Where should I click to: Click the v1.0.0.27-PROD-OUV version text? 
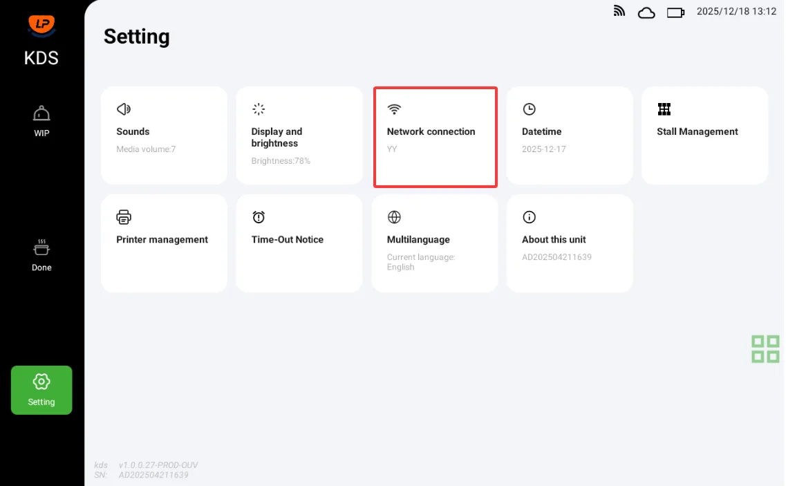(x=158, y=465)
